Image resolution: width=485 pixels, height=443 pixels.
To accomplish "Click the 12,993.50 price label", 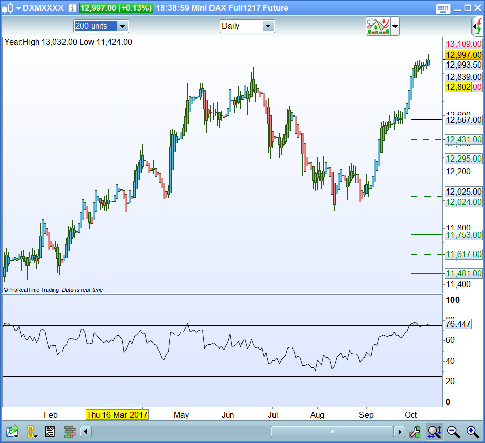I will [x=464, y=65].
